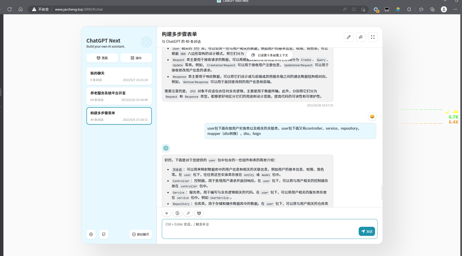
Task: Click the black square extension icon
Action: tap(387, 9)
